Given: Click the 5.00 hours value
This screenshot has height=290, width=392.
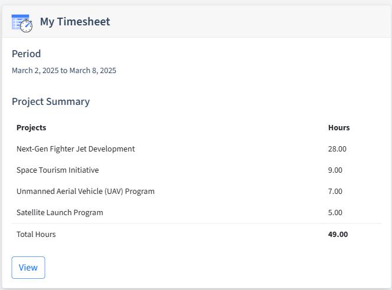Looking at the screenshot, I should point(335,212).
